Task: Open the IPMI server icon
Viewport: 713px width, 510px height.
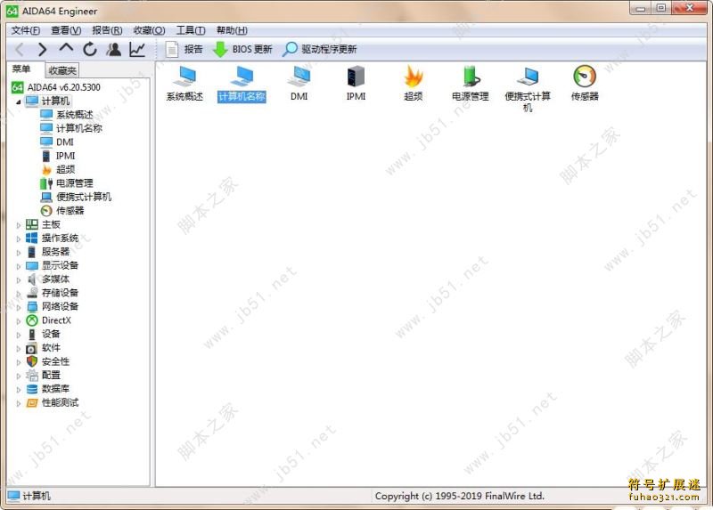Action: tap(356, 77)
